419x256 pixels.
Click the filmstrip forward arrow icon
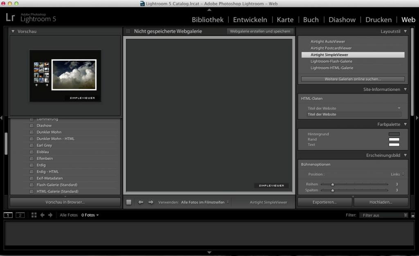tap(50, 215)
